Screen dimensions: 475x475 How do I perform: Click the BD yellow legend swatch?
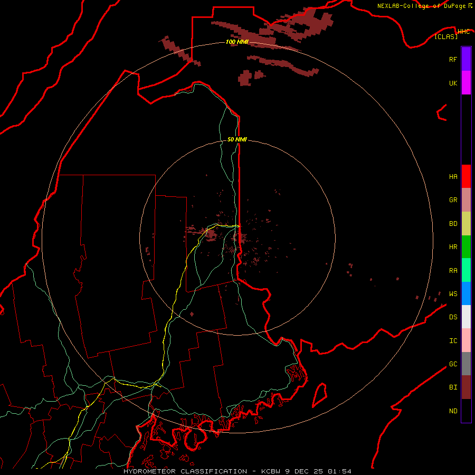coord(466,224)
